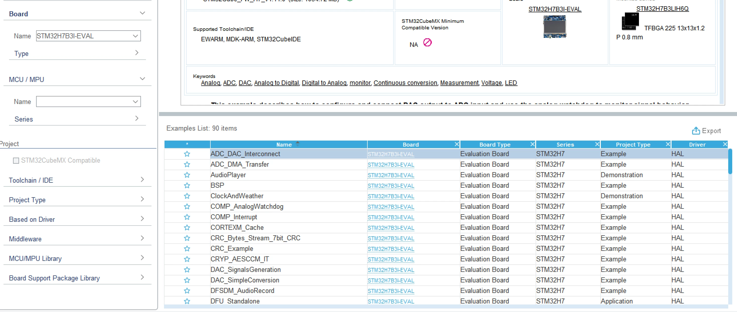Expand the Based on Driver filter

tap(142, 219)
